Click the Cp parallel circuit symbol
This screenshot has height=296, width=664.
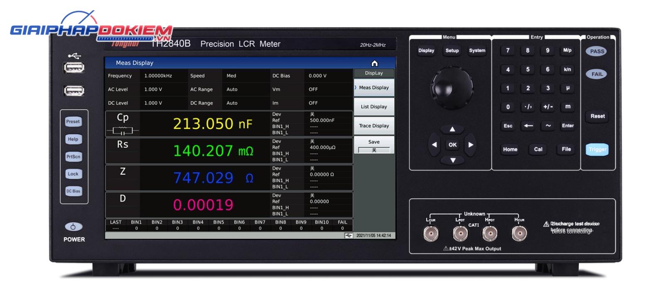pyautogui.click(x=122, y=131)
